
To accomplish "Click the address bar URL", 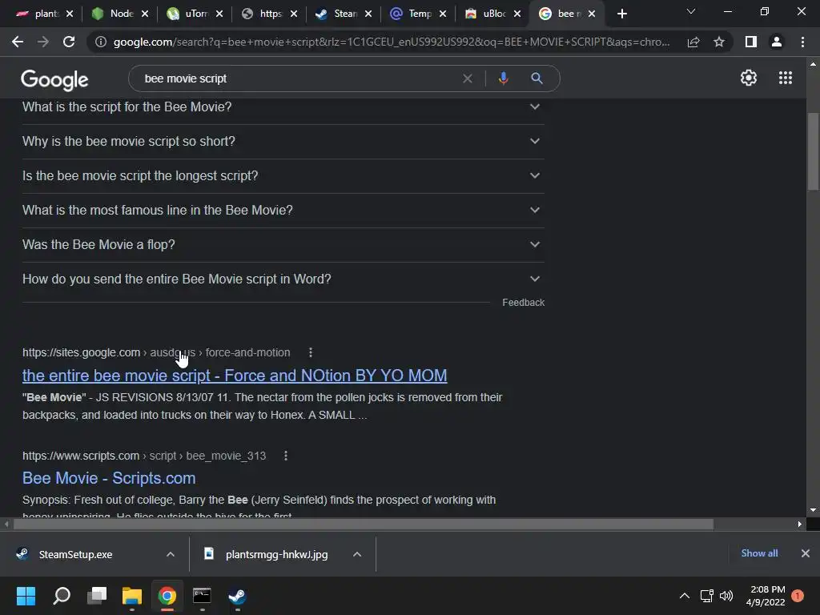I will 391,42.
